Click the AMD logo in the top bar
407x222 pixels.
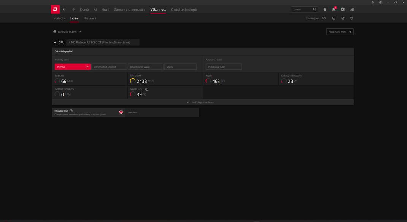[55, 9]
